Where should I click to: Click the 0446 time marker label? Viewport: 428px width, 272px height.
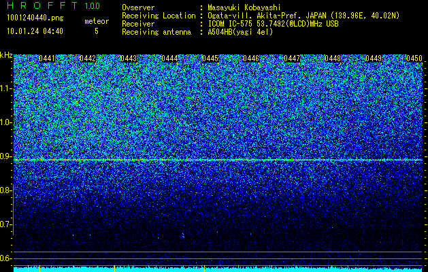(251, 58)
